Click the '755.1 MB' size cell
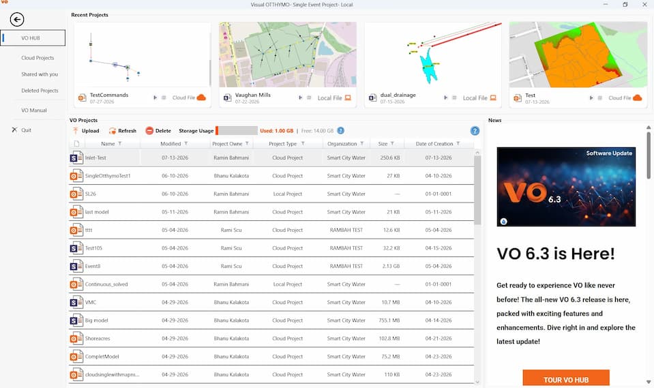Screen dimensions: 654x388 (x=389, y=320)
